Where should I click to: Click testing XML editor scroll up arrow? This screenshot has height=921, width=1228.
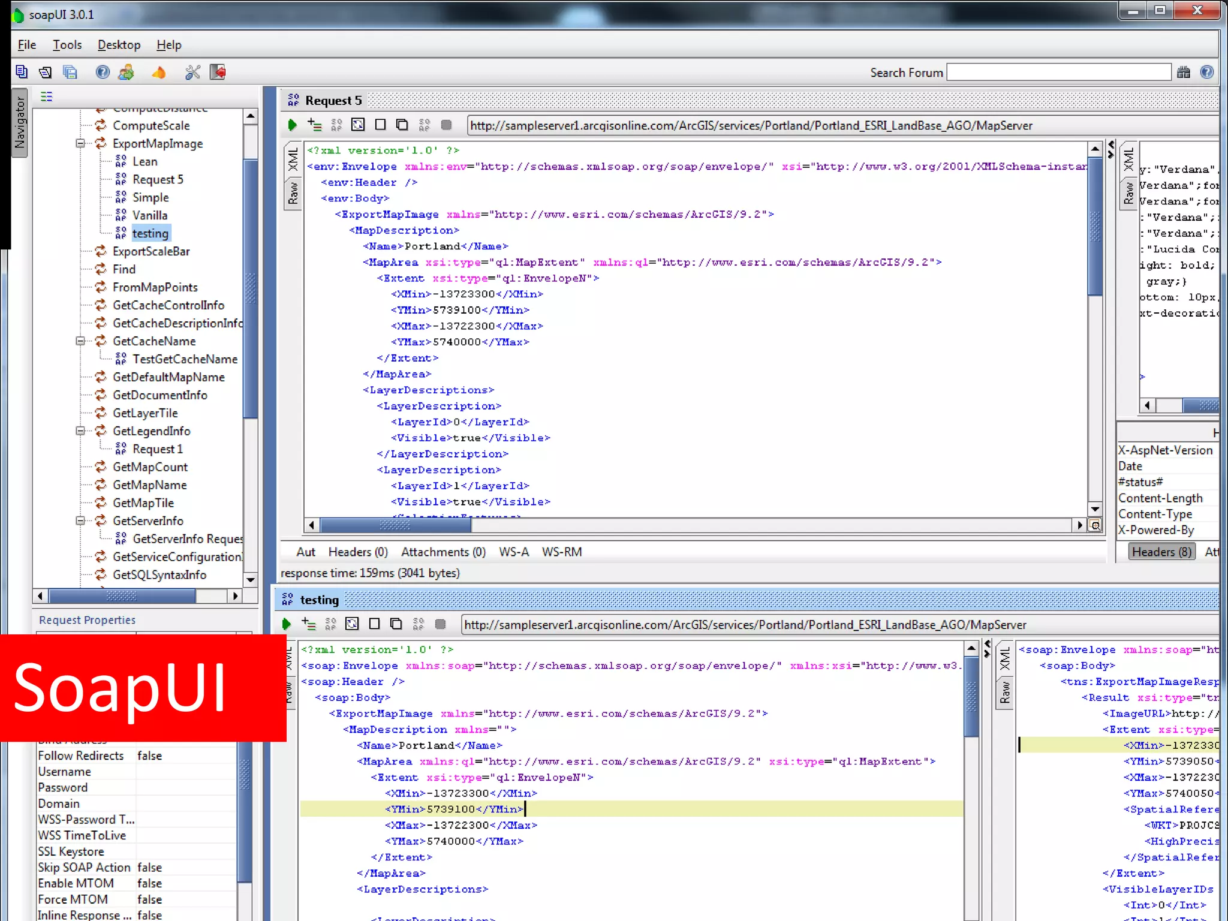coord(971,648)
